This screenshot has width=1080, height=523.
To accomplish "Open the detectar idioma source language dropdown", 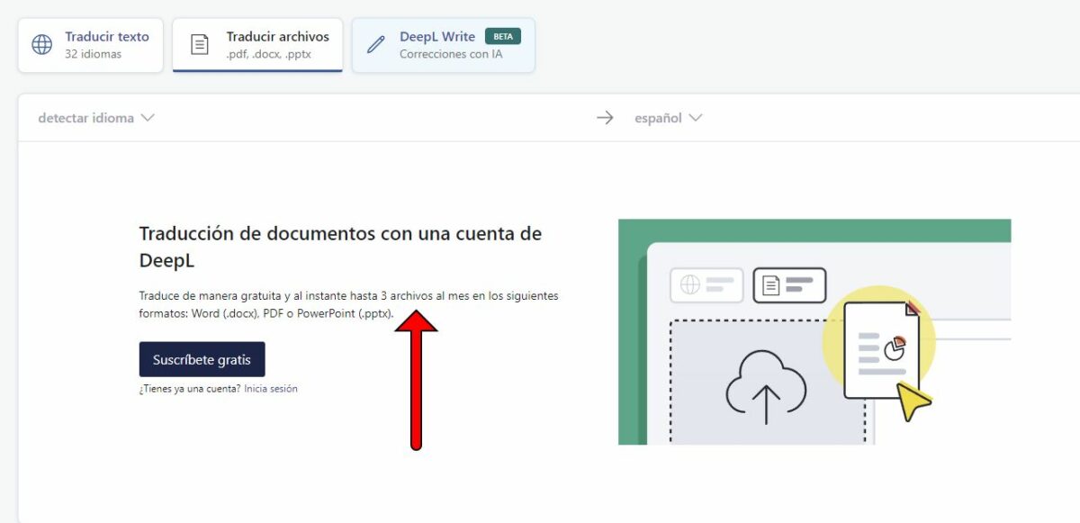I will point(96,118).
